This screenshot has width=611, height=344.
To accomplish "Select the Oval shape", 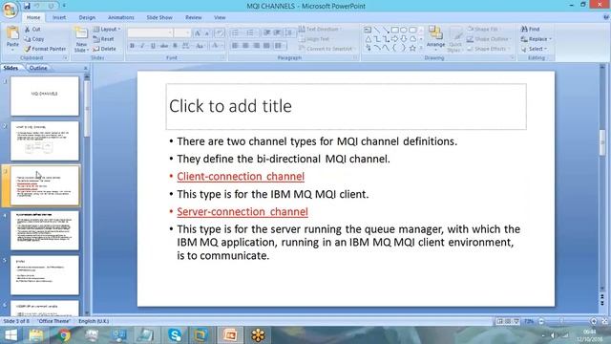I will click(x=404, y=30).
